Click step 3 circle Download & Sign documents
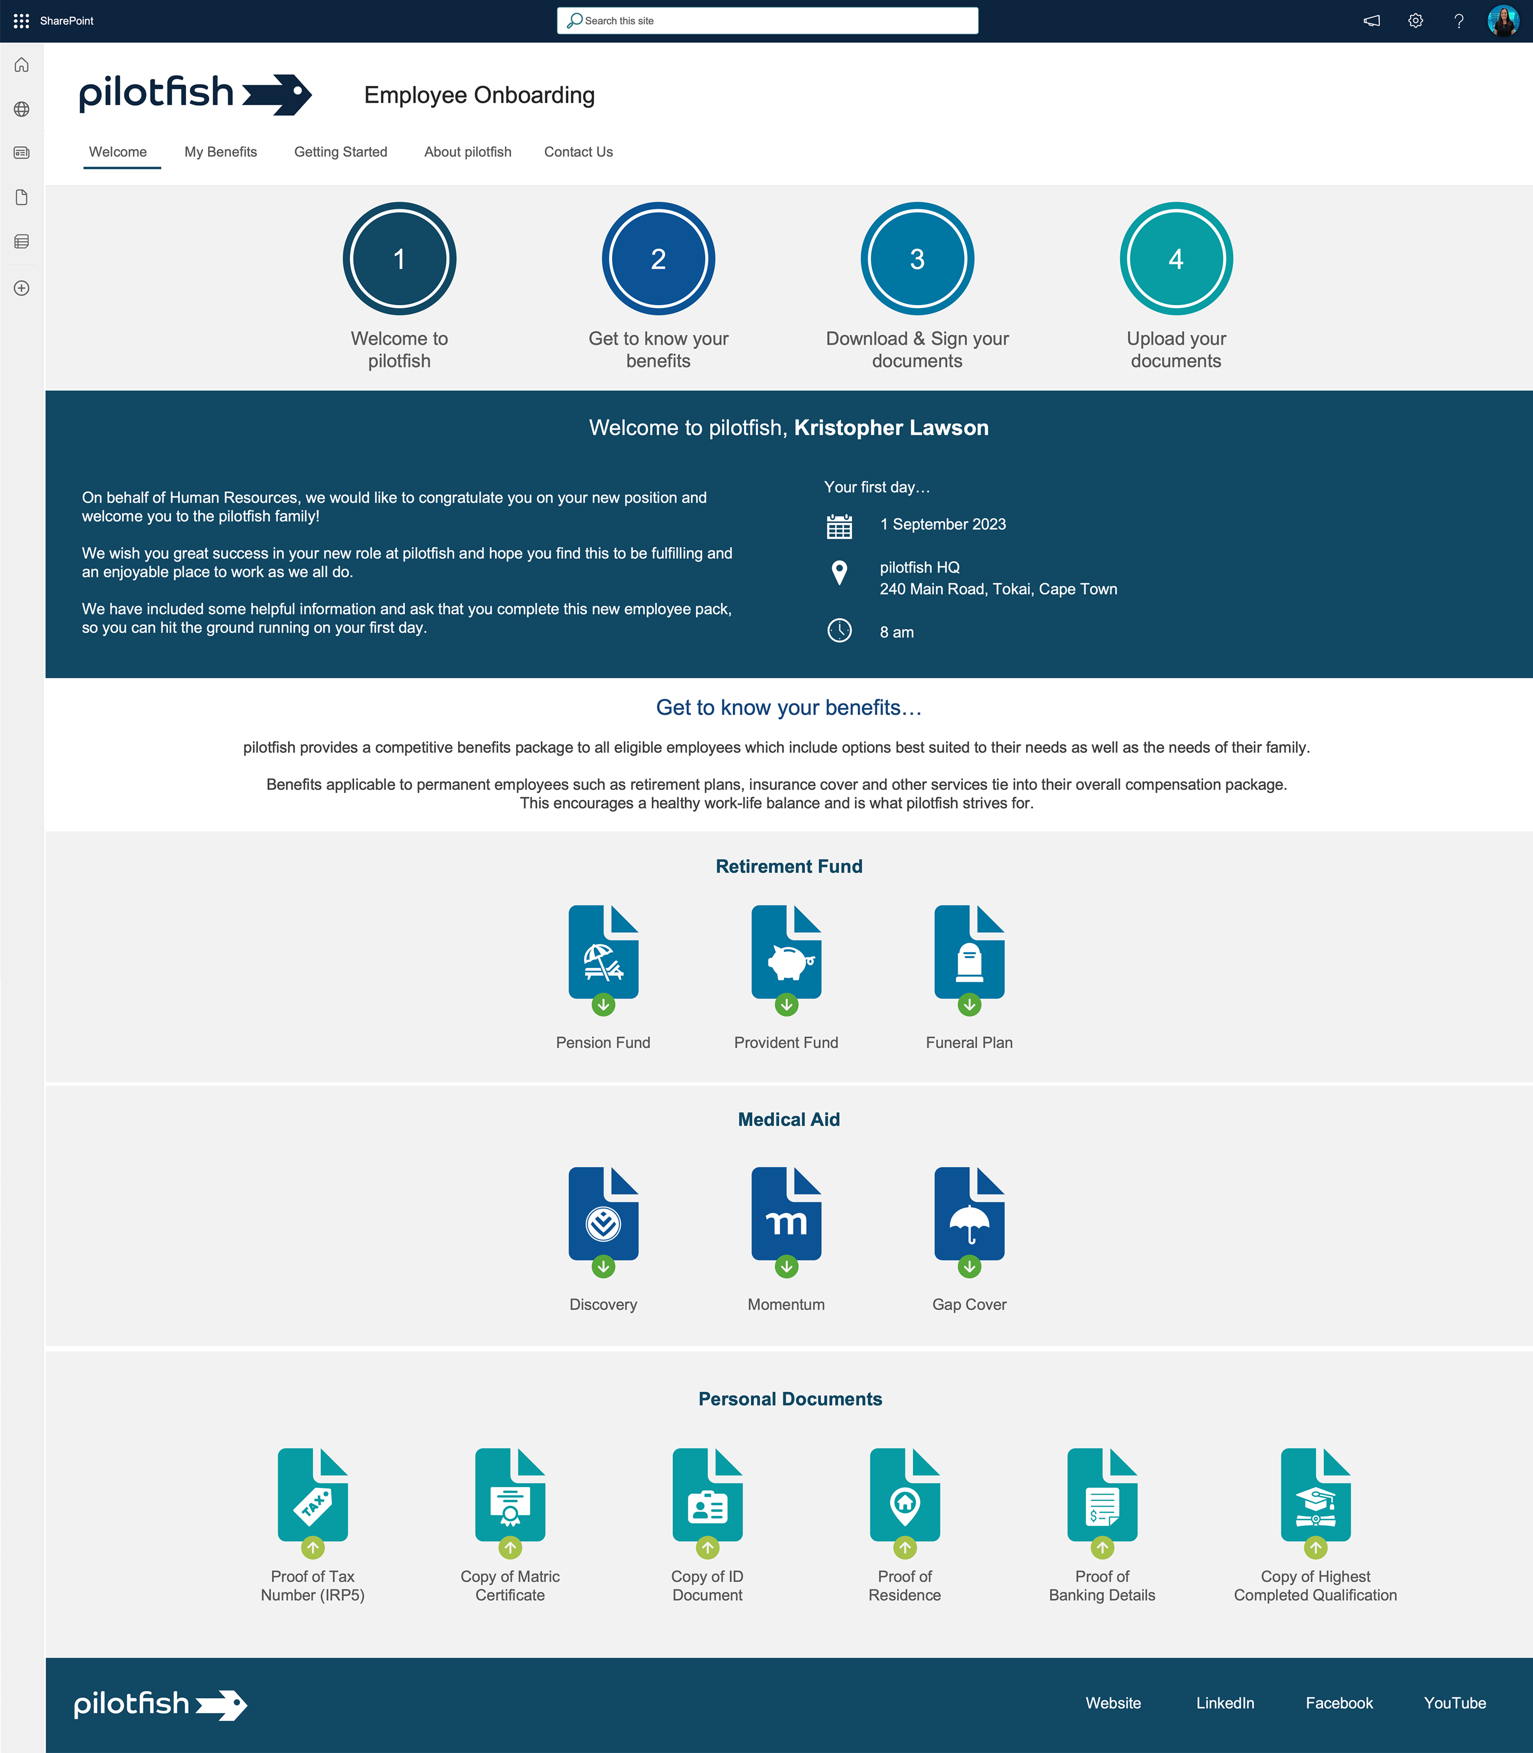The height and width of the screenshot is (1753, 1533). tap(917, 259)
